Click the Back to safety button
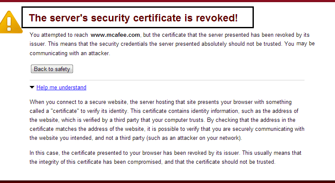The width and height of the screenshot is (335, 183). 52,69
